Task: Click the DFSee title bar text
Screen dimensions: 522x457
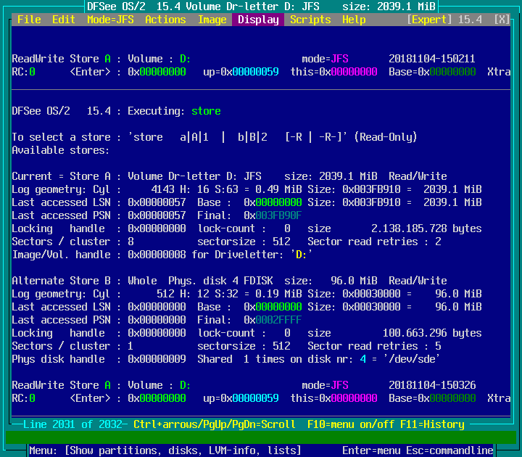Action: (x=261, y=7)
